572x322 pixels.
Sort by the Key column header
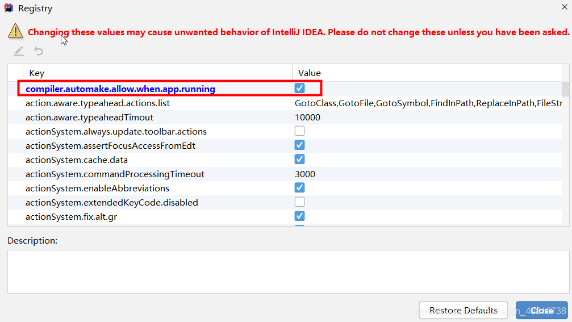[x=157, y=73]
